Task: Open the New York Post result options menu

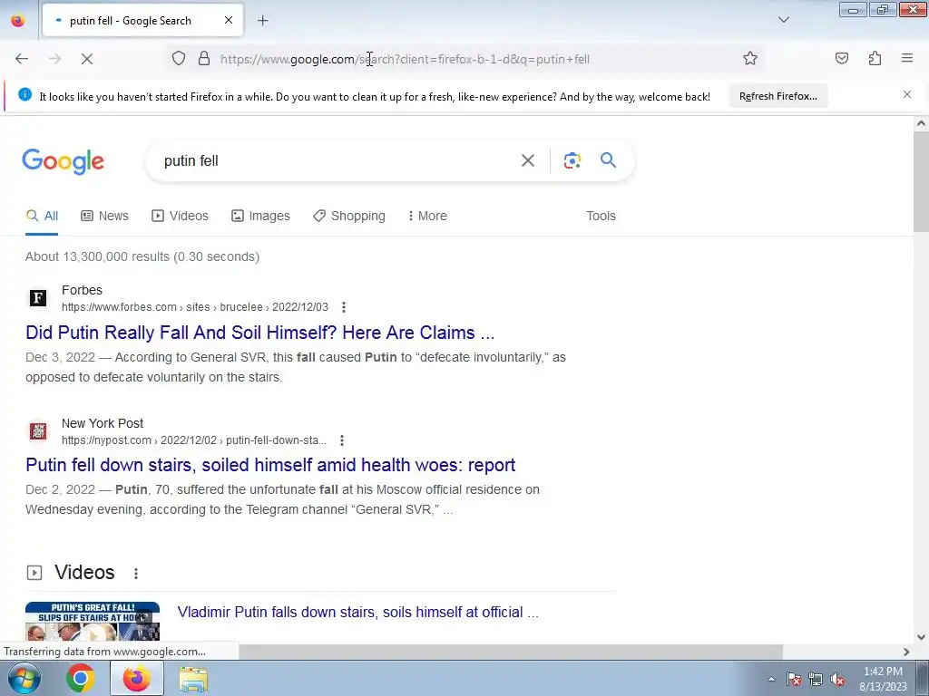Action: coord(342,440)
